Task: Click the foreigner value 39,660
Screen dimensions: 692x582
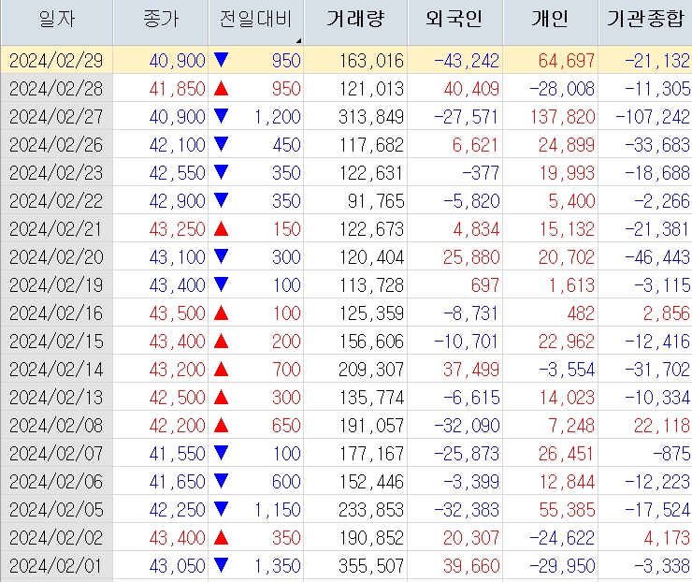Action: (x=471, y=566)
